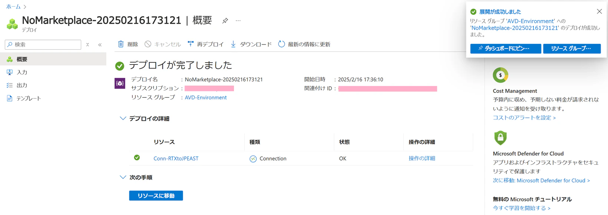
Task: Click the 操作の詳細 link in the row
Action: pos(422,158)
